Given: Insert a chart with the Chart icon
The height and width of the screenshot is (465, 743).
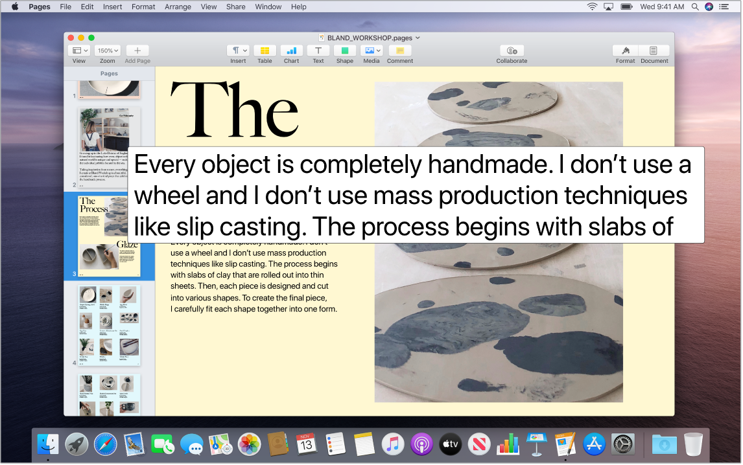Looking at the screenshot, I should (291, 51).
